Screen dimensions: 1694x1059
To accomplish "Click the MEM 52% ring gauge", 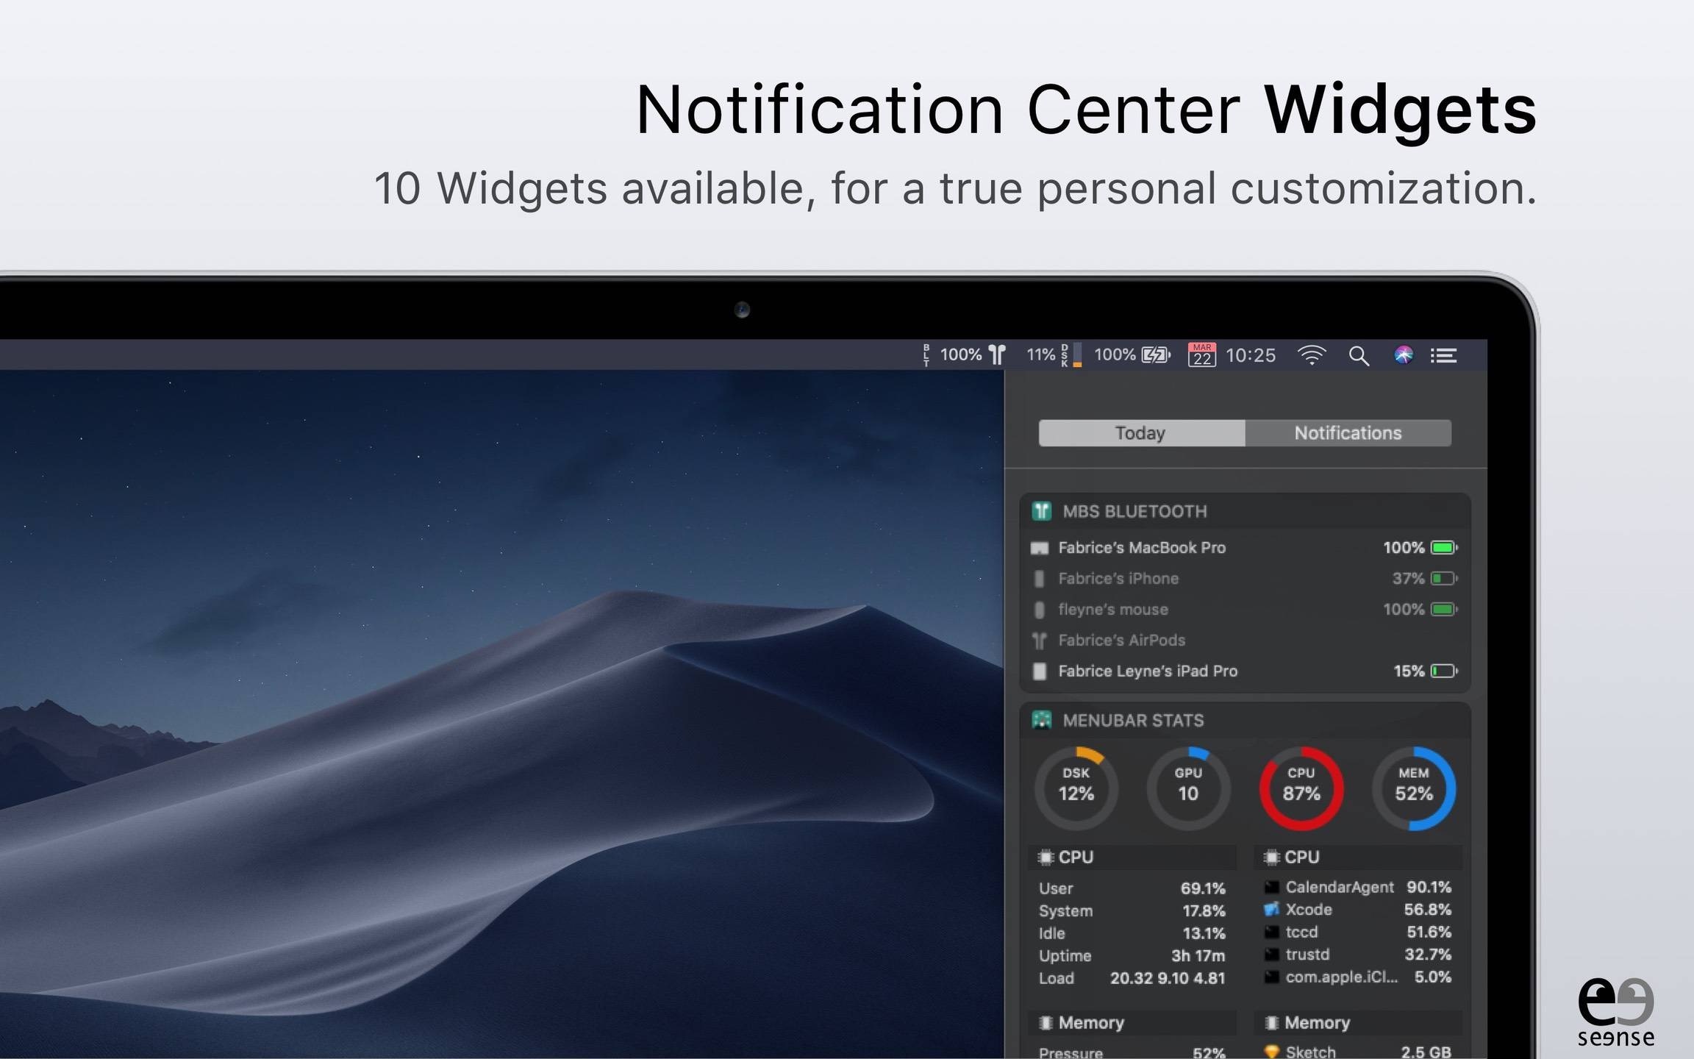I will tap(1413, 788).
